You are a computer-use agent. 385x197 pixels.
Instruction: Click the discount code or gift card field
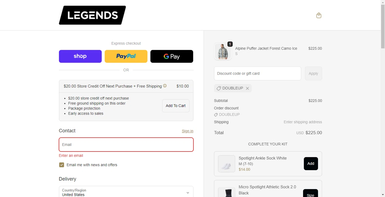(257, 73)
